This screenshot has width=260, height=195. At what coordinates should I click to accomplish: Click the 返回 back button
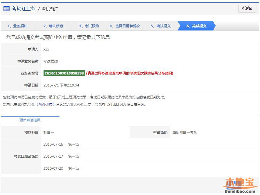pyautogui.click(x=247, y=8)
